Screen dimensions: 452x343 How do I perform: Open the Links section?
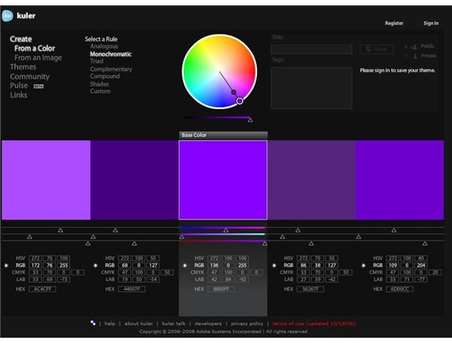(x=19, y=95)
